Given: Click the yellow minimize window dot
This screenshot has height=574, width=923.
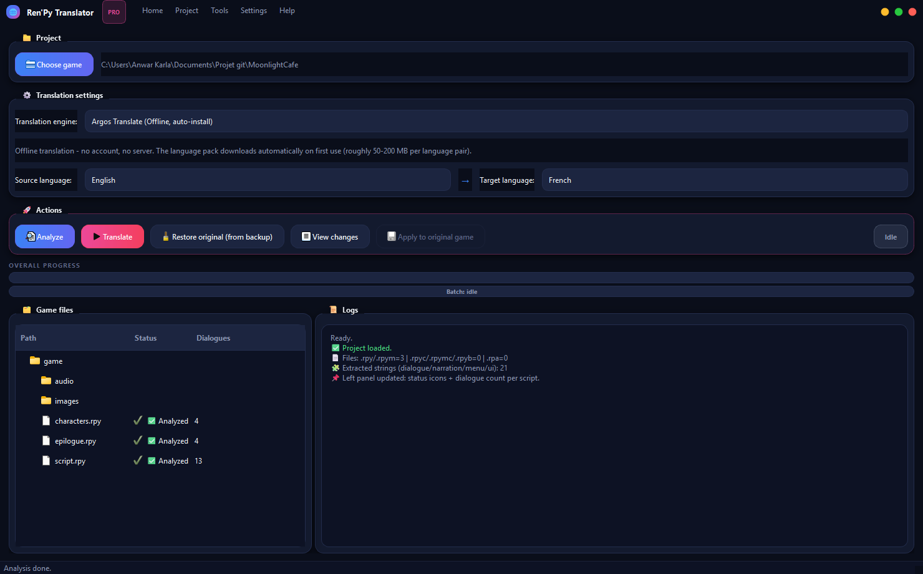Looking at the screenshot, I should [x=885, y=12].
